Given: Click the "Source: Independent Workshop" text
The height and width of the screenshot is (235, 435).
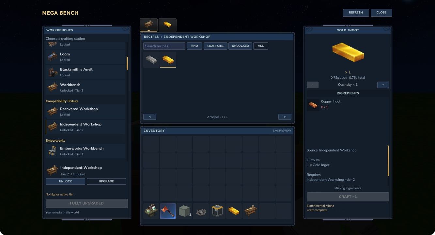Looking at the screenshot, I should pos(332,150).
